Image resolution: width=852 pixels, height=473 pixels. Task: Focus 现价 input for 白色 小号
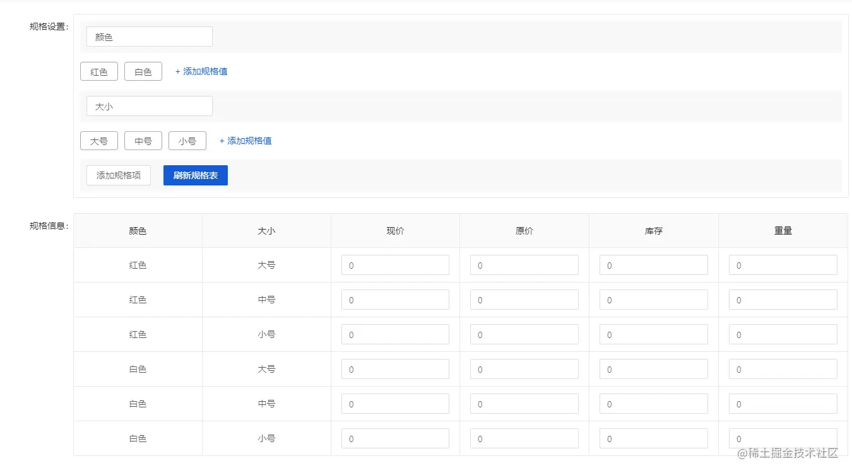(x=395, y=438)
